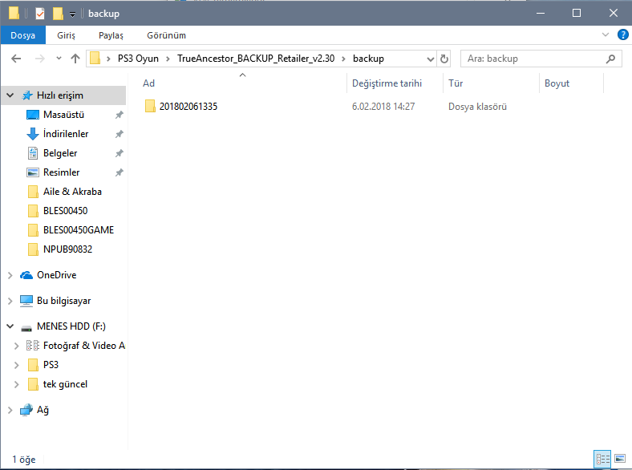Open the Quick Access Toolbar customize dropdown

point(72,14)
